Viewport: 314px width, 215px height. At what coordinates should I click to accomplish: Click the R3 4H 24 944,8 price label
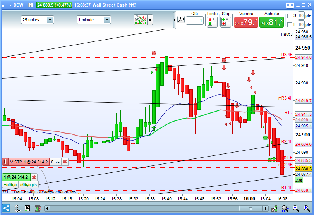304,57
